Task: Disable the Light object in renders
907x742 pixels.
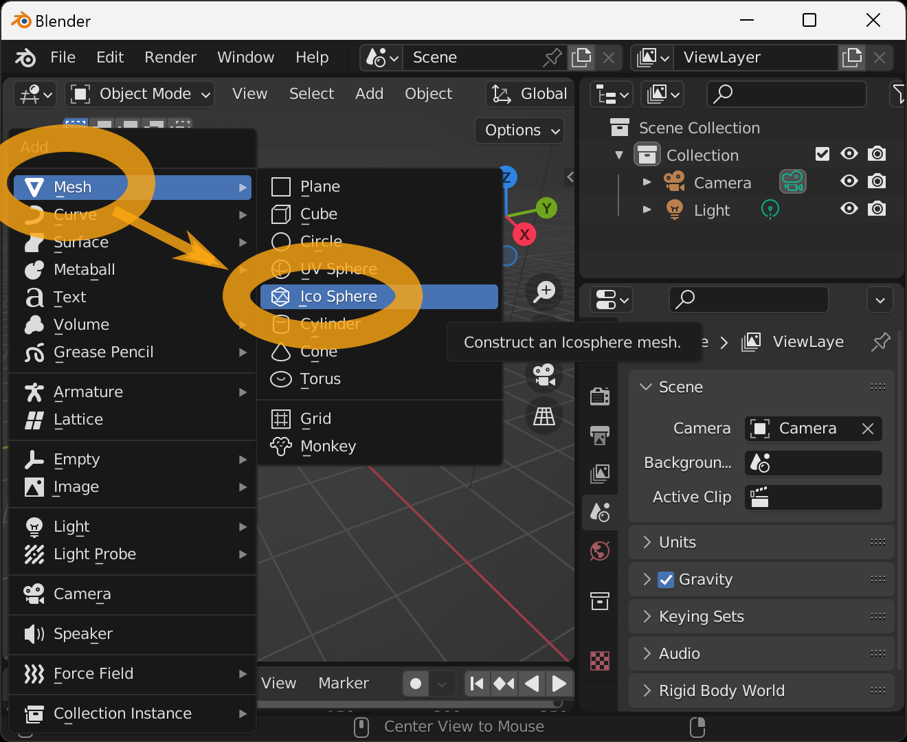Action: (877, 209)
